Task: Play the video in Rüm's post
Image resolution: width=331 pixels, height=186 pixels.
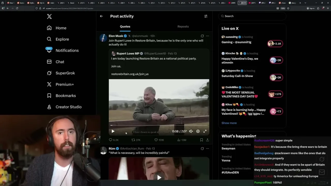Action: [x=159, y=177]
